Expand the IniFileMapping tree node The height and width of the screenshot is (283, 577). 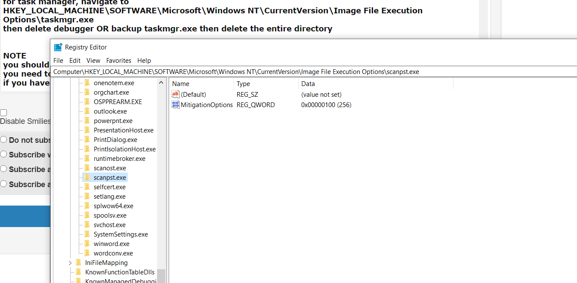pyautogui.click(x=70, y=263)
